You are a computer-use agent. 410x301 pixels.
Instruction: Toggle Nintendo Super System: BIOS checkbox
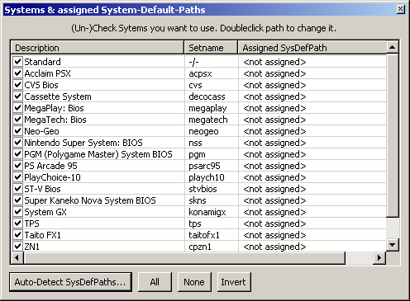click(x=17, y=143)
